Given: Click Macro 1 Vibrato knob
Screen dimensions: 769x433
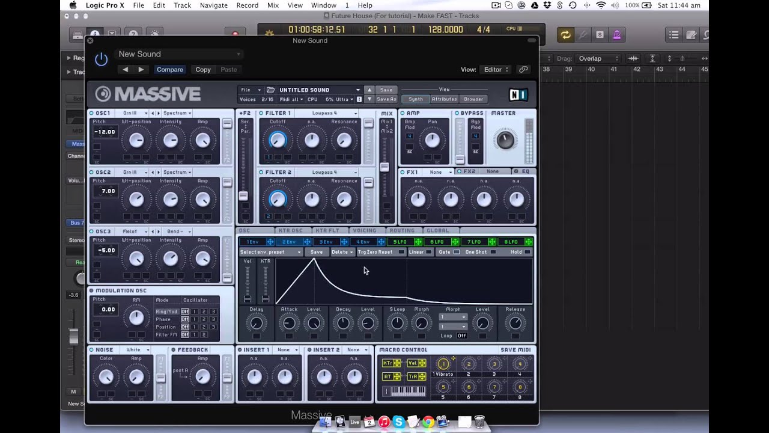Looking at the screenshot, I should 443,364.
